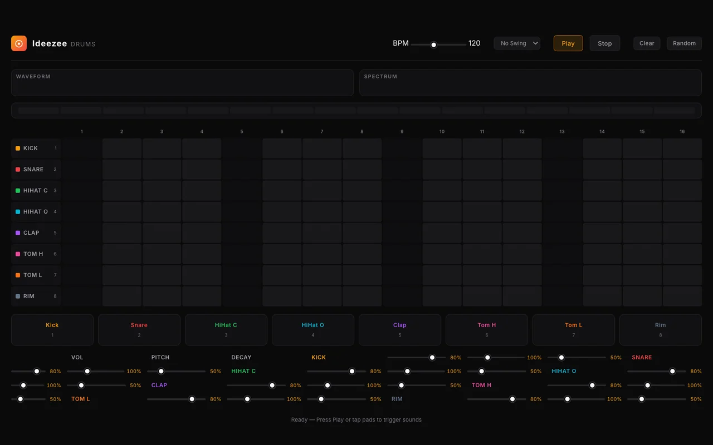Start playback with the Play button
Viewport: 713px width, 445px height.
(x=568, y=43)
